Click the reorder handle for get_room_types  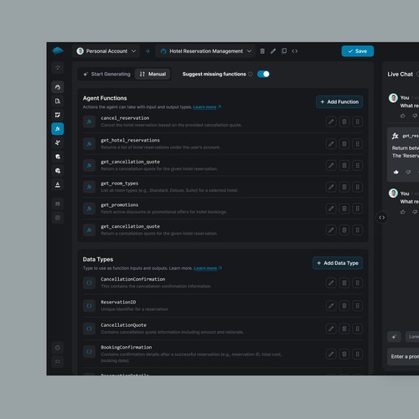point(357,187)
